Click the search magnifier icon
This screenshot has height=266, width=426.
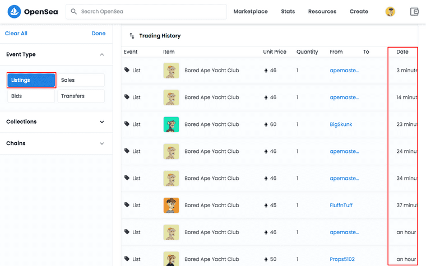point(73,11)
